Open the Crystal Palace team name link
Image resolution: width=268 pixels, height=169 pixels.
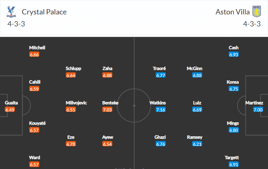[x=44, y=12]
